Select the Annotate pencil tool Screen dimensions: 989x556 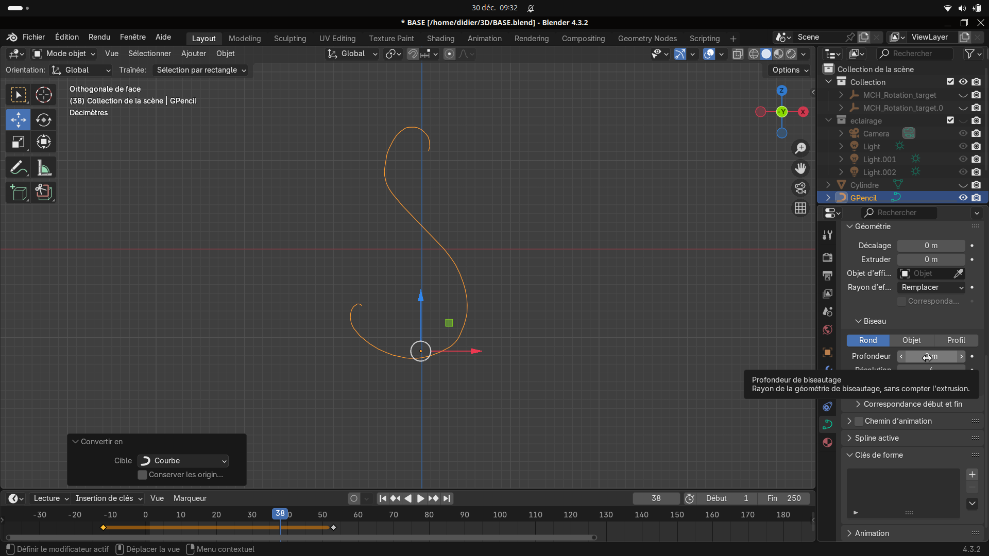[x=18, y=168]
